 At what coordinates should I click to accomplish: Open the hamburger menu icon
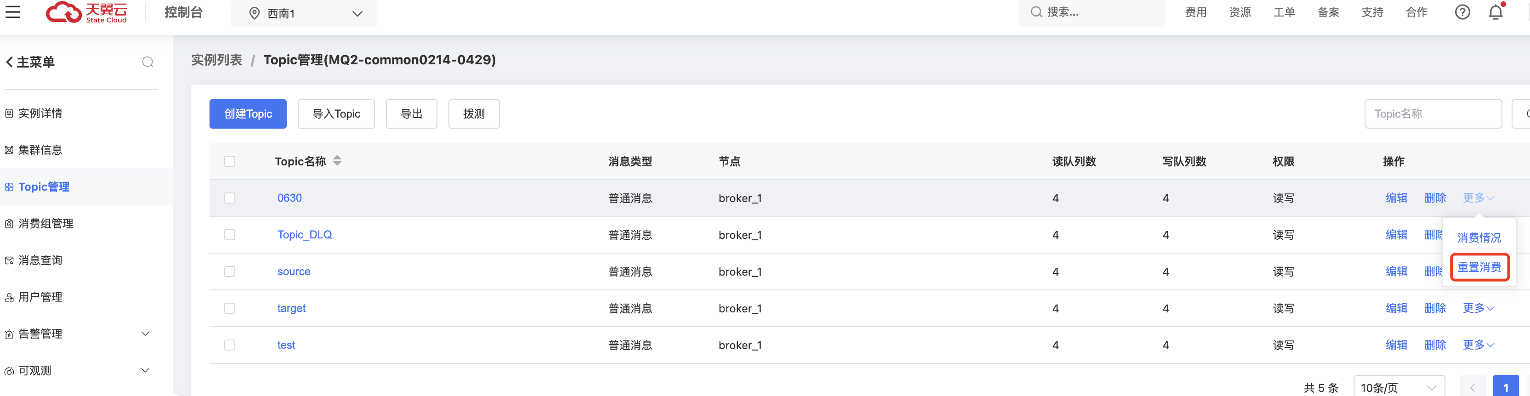click(13, 12)
